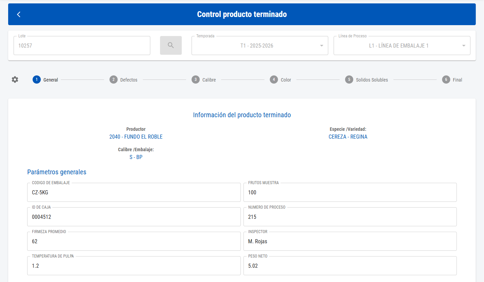Go to the Defectos step
The width and height of the screenshot is (484, 282).
(124, 80)
